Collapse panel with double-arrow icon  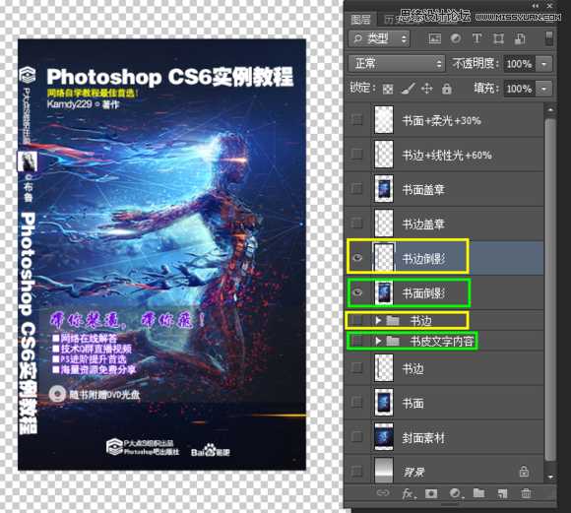coord(536,6)
